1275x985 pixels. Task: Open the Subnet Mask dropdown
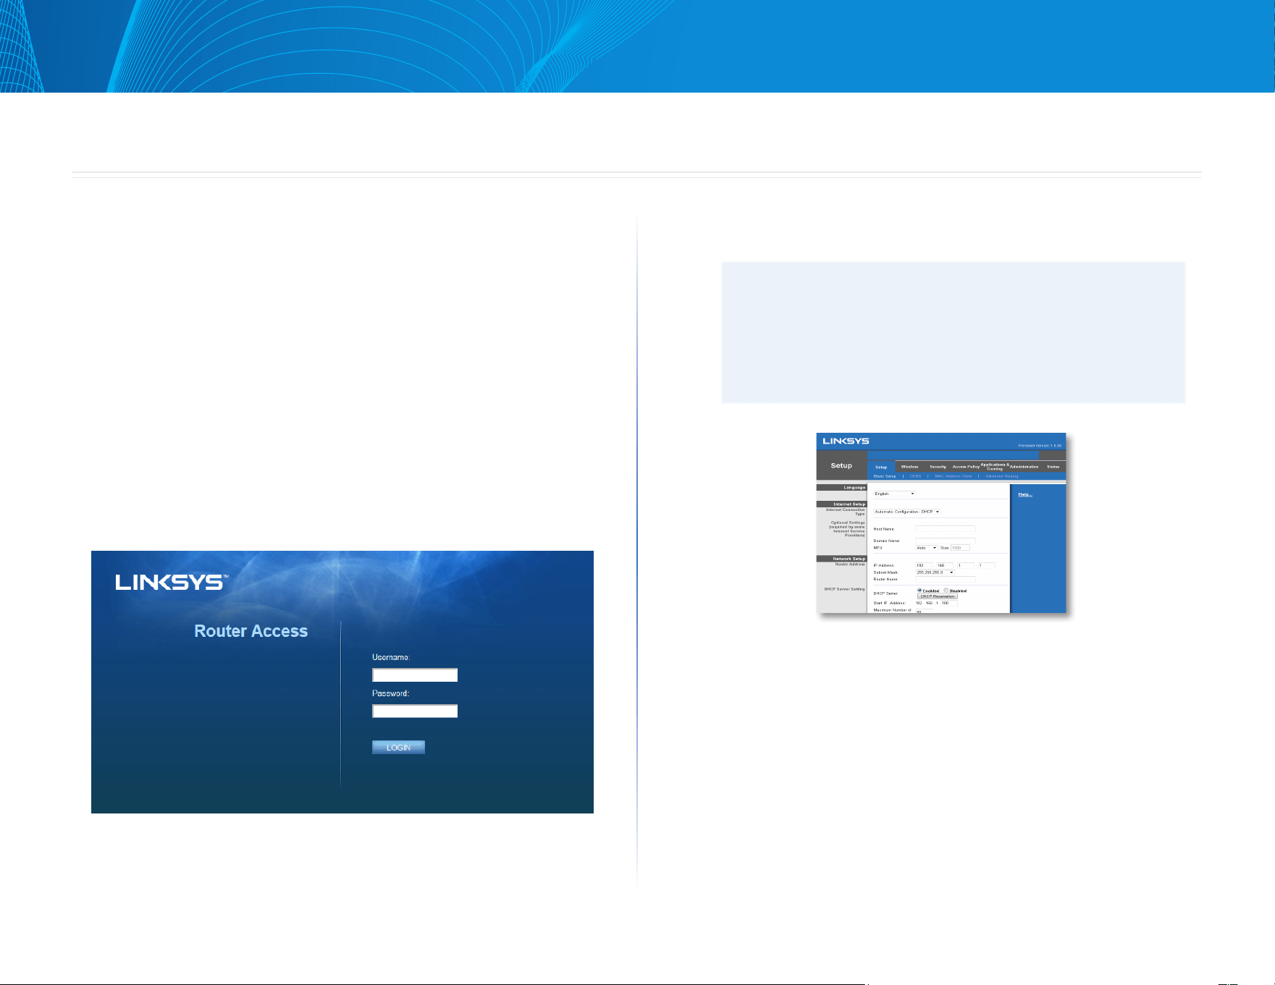pyautogui.click(x=935, y=572)
